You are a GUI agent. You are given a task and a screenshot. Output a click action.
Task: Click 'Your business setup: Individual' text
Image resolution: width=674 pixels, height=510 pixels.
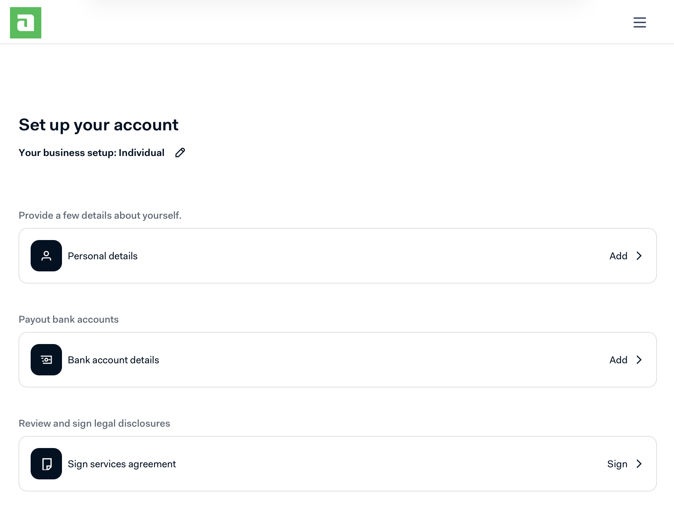[x=92, y=153]
